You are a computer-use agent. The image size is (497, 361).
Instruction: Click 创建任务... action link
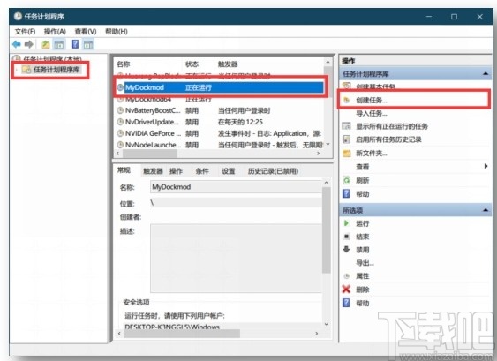click(372, 100)
